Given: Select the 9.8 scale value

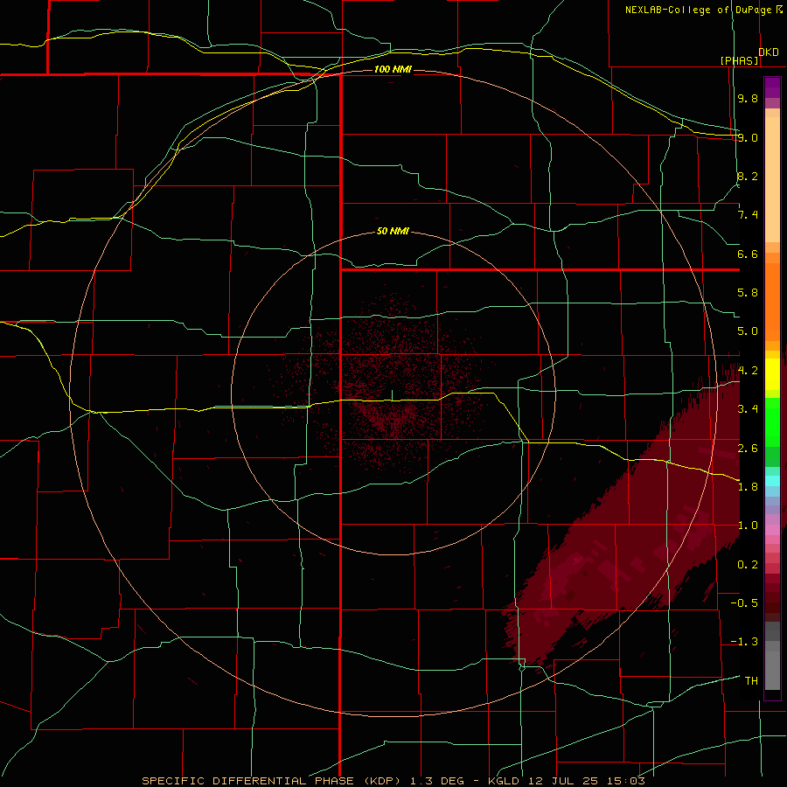Looking at the screenshot, I should [x=748, y=98].
